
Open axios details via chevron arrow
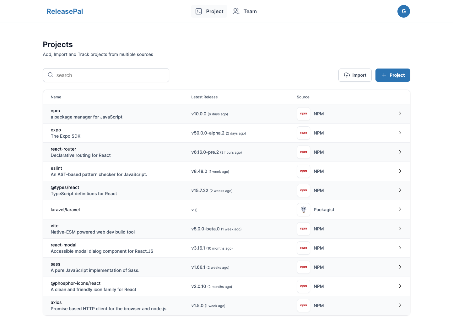(x=400, y=305)
